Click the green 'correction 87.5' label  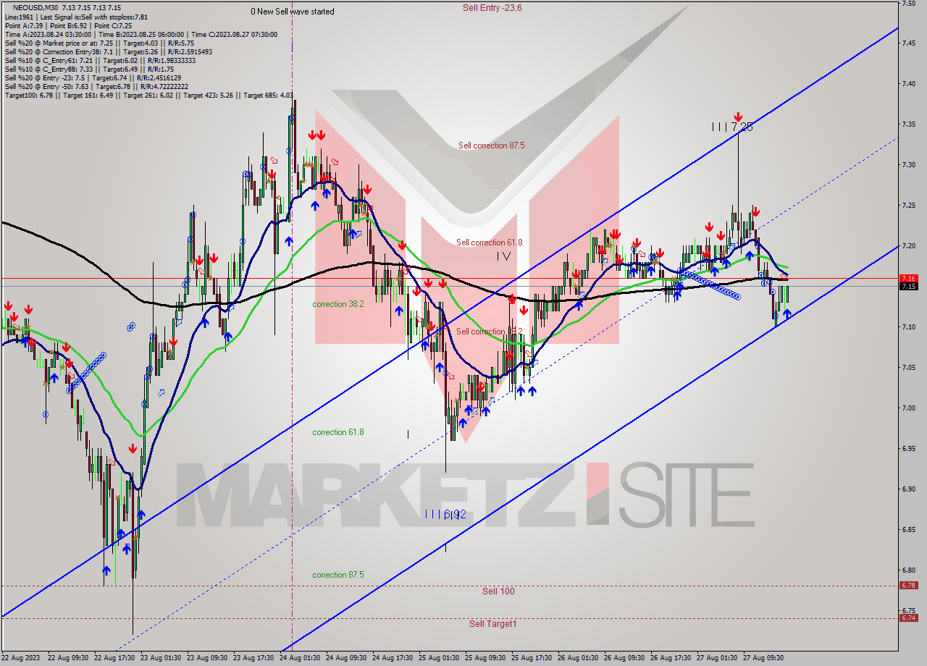coord(338,575)
